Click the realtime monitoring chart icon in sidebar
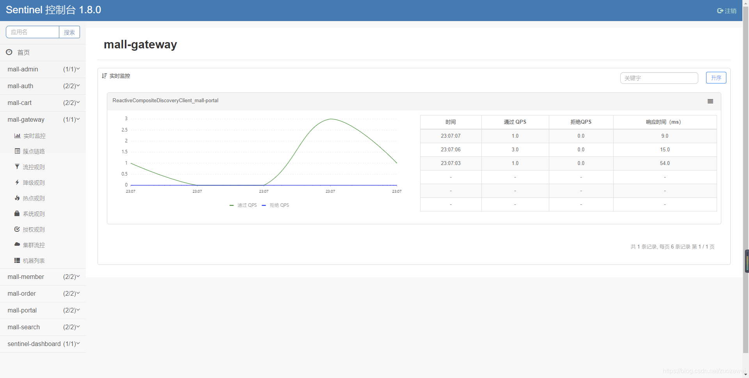This screenshot has width=749, height=378. [17, 136]
